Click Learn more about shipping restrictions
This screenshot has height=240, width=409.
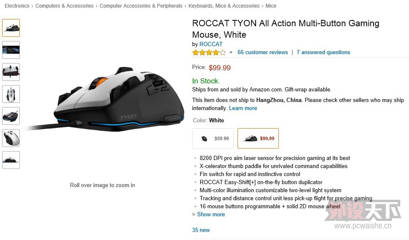pyautogui.click(x=243, y=108)
